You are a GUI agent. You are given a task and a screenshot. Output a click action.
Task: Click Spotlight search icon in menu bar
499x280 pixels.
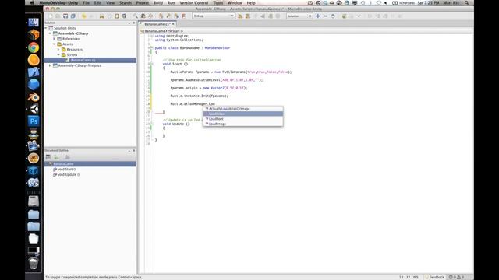tap(466, 3)
